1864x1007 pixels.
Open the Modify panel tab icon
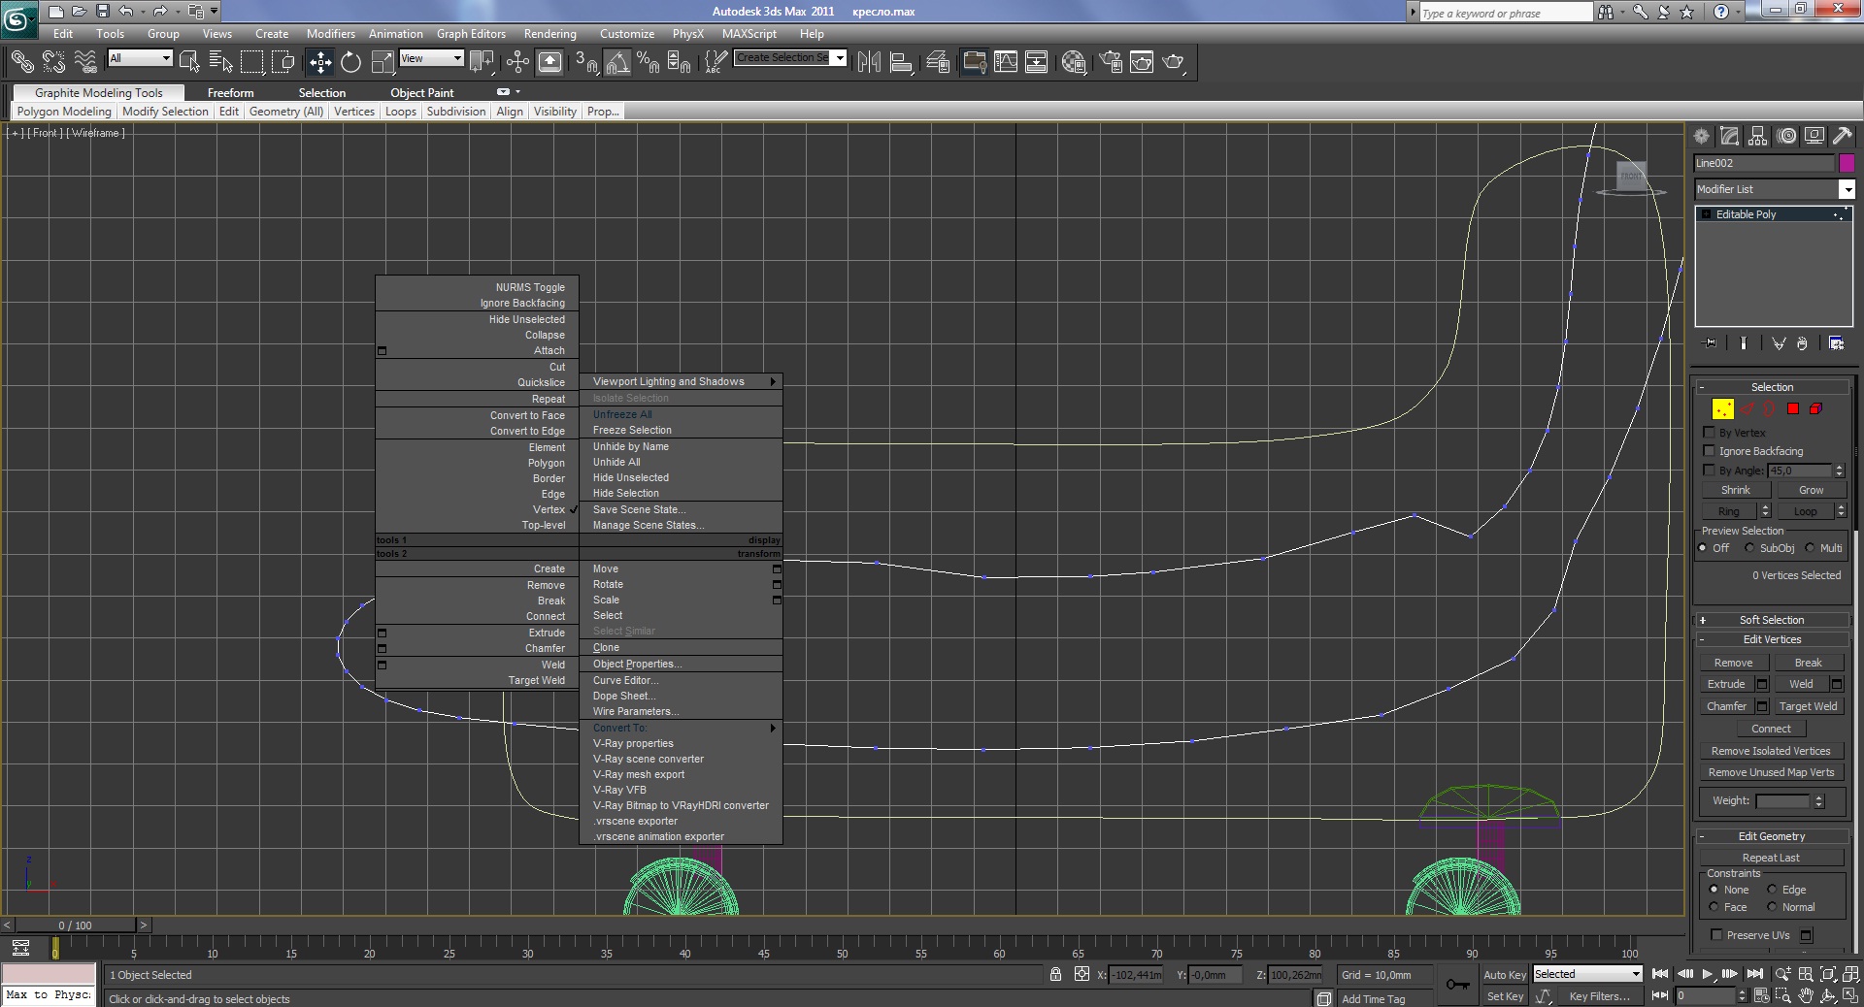click(1729, 137)
